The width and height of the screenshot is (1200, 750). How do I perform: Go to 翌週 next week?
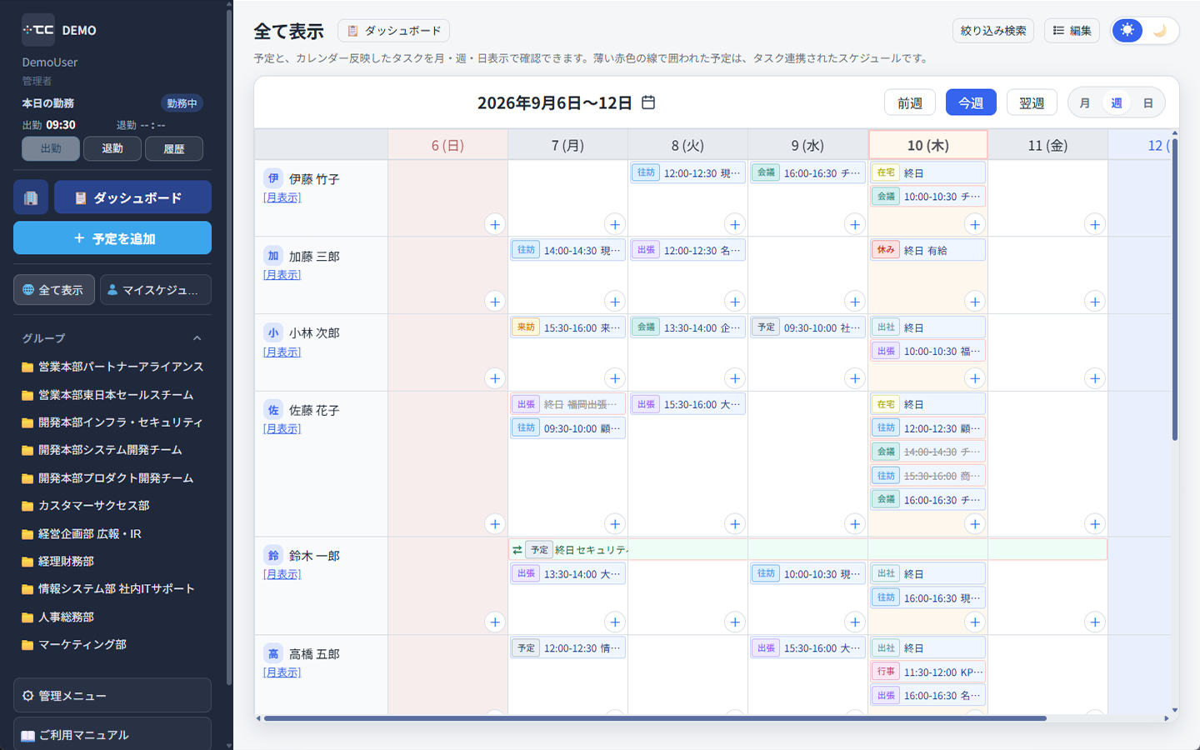[x=1032, y=103]
